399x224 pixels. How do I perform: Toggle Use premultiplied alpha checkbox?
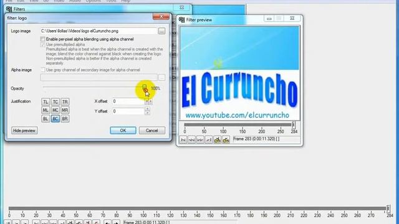[43, 45]
